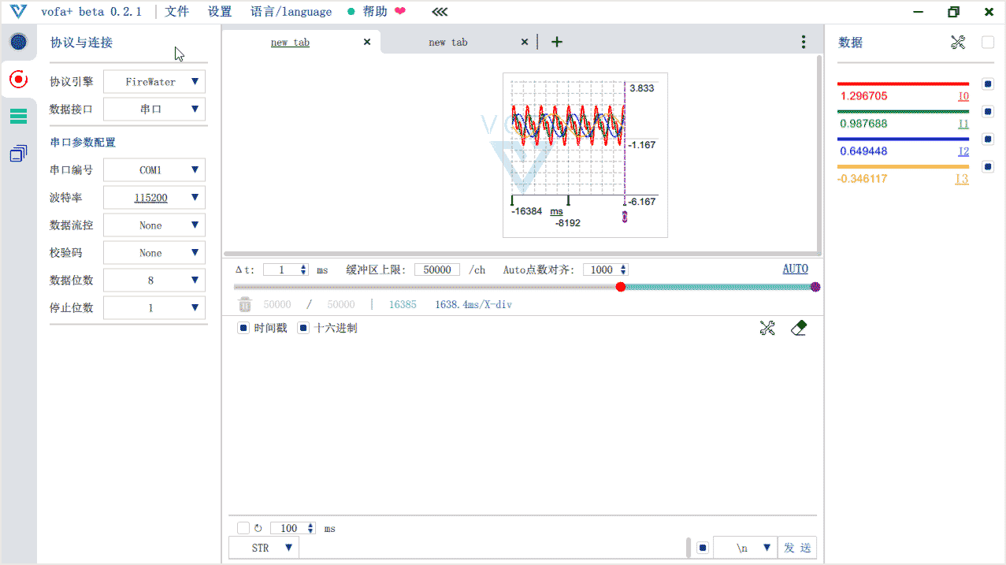Open the stacked windows sidebar icon

(18, 154)
